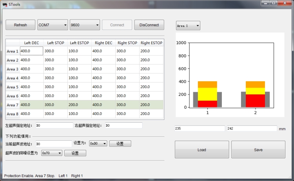Click Area 8 Left ESTOP cell 100.0

click(80, 114)
